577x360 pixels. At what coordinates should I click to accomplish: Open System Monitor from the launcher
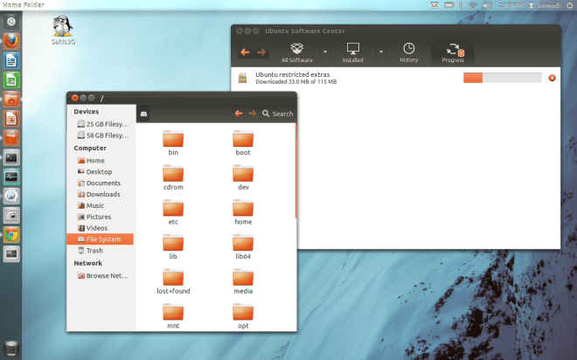pos(11,177)
